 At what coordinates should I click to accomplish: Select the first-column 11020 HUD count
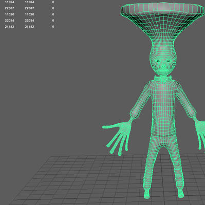click(9, 14)
